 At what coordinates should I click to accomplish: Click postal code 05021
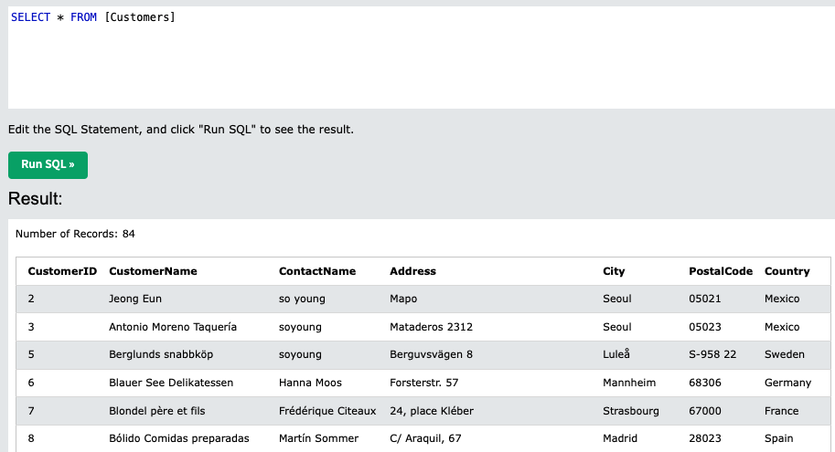click(704, 299)
